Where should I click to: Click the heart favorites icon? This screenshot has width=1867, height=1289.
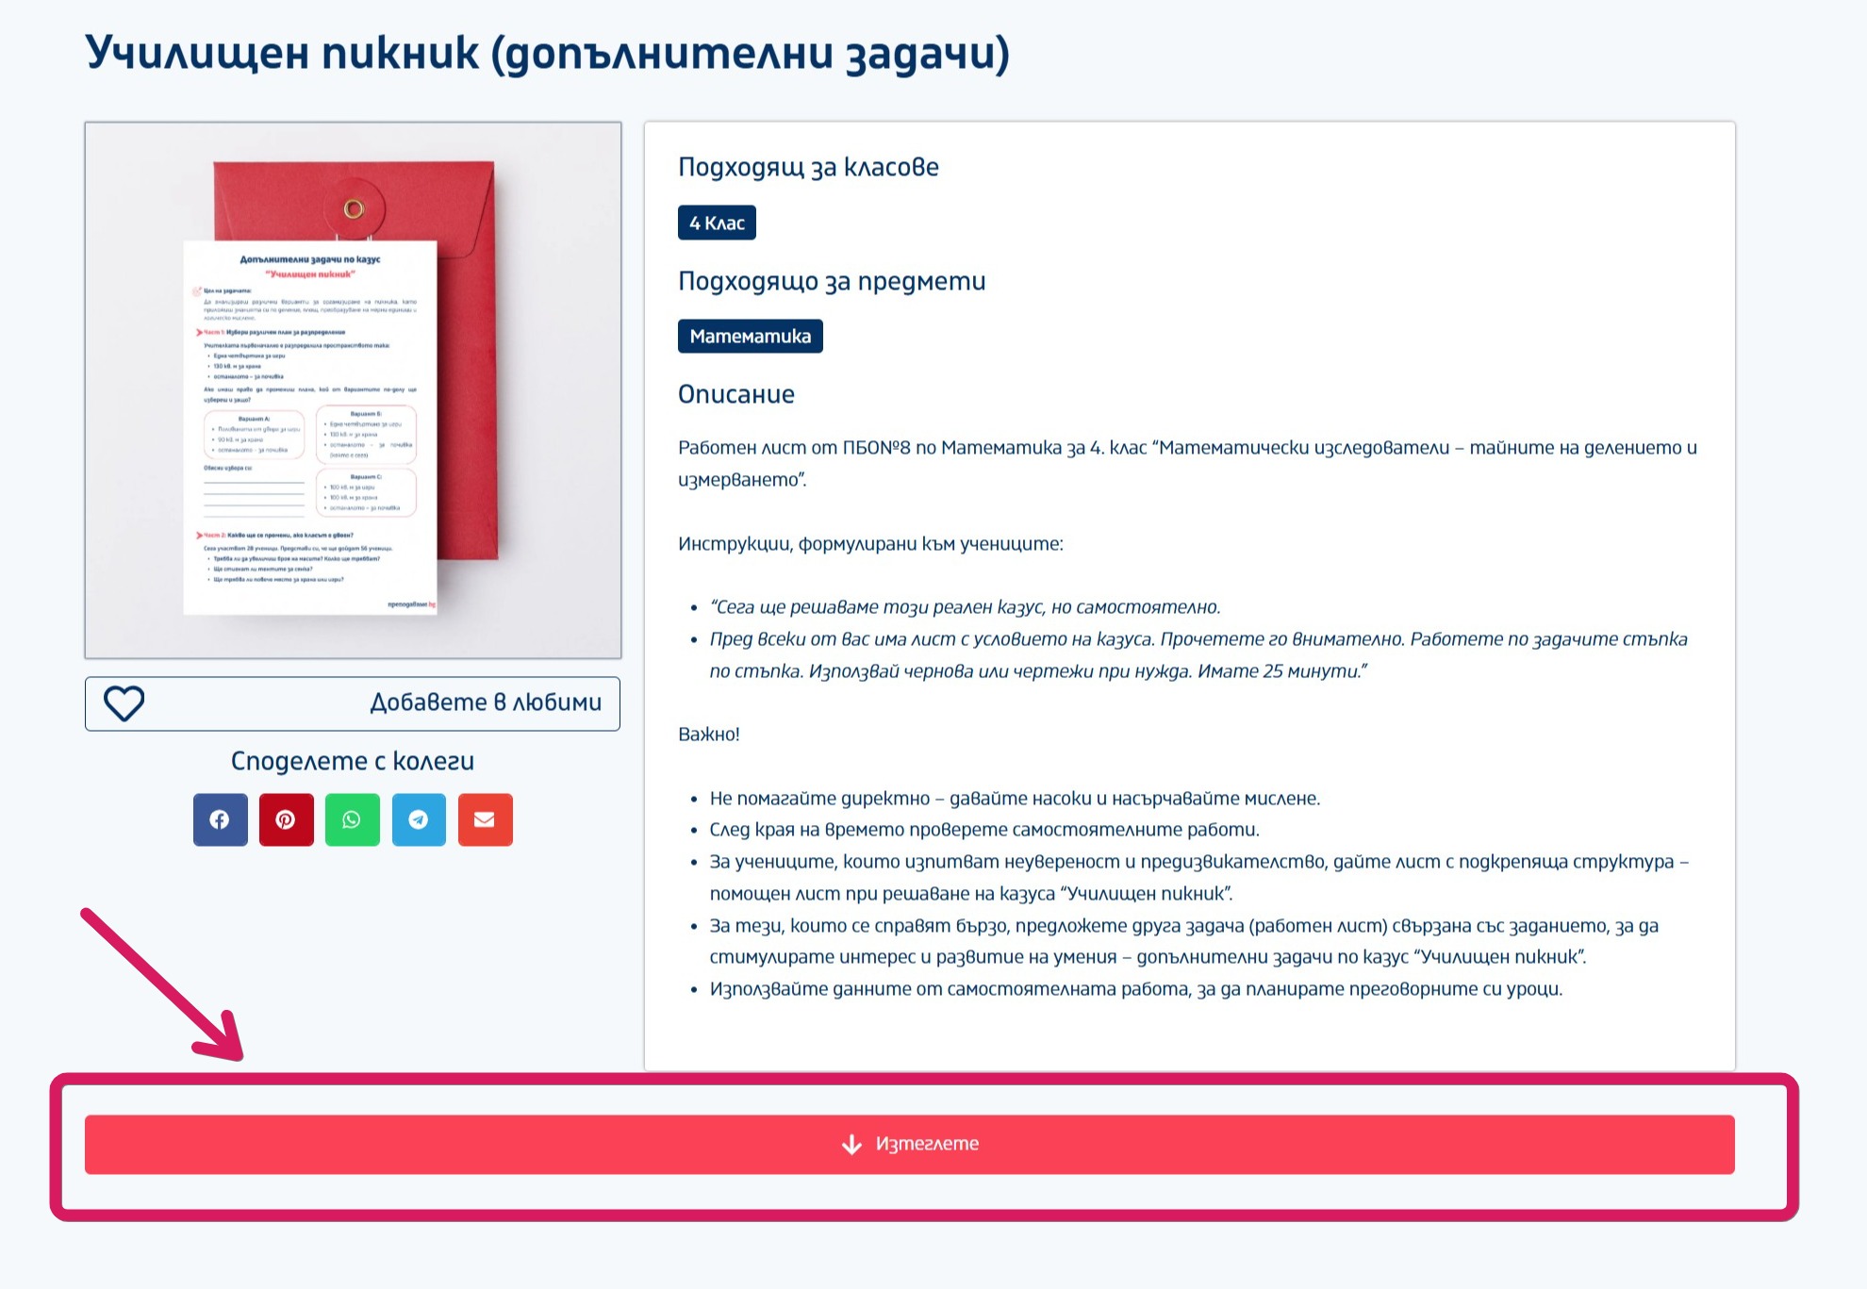pyautogui.click(x=124, y=703)
